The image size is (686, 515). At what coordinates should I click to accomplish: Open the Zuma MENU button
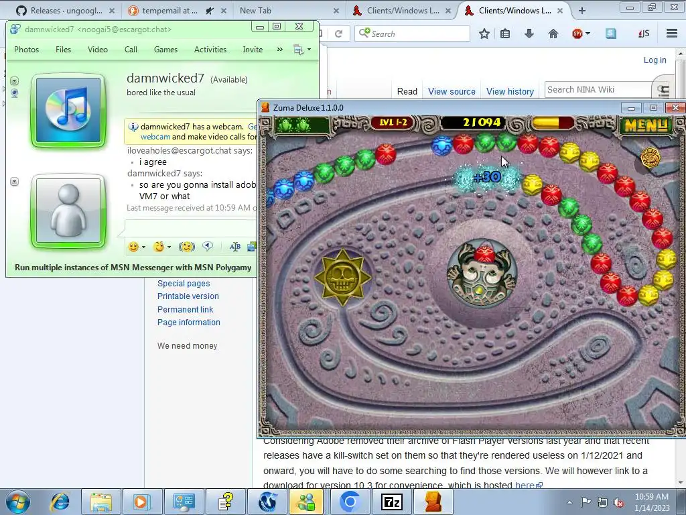pos(645,125)
